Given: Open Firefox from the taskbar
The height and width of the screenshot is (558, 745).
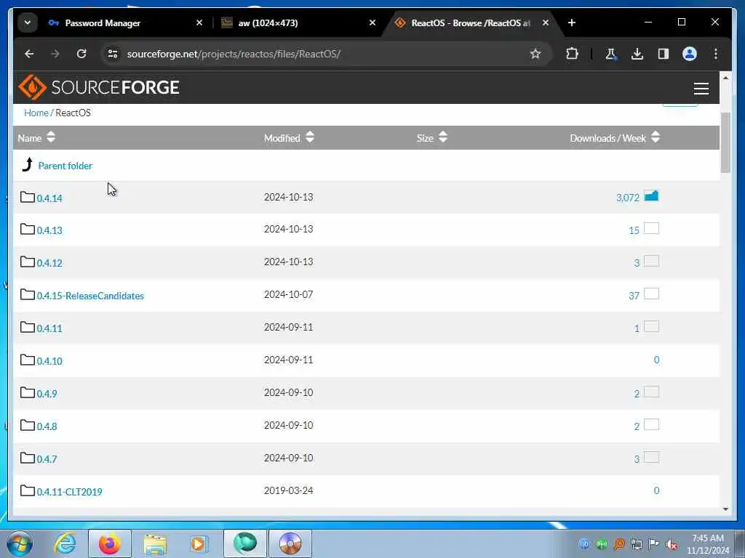Looking at the screenshot, I should [x=110, y=543].
